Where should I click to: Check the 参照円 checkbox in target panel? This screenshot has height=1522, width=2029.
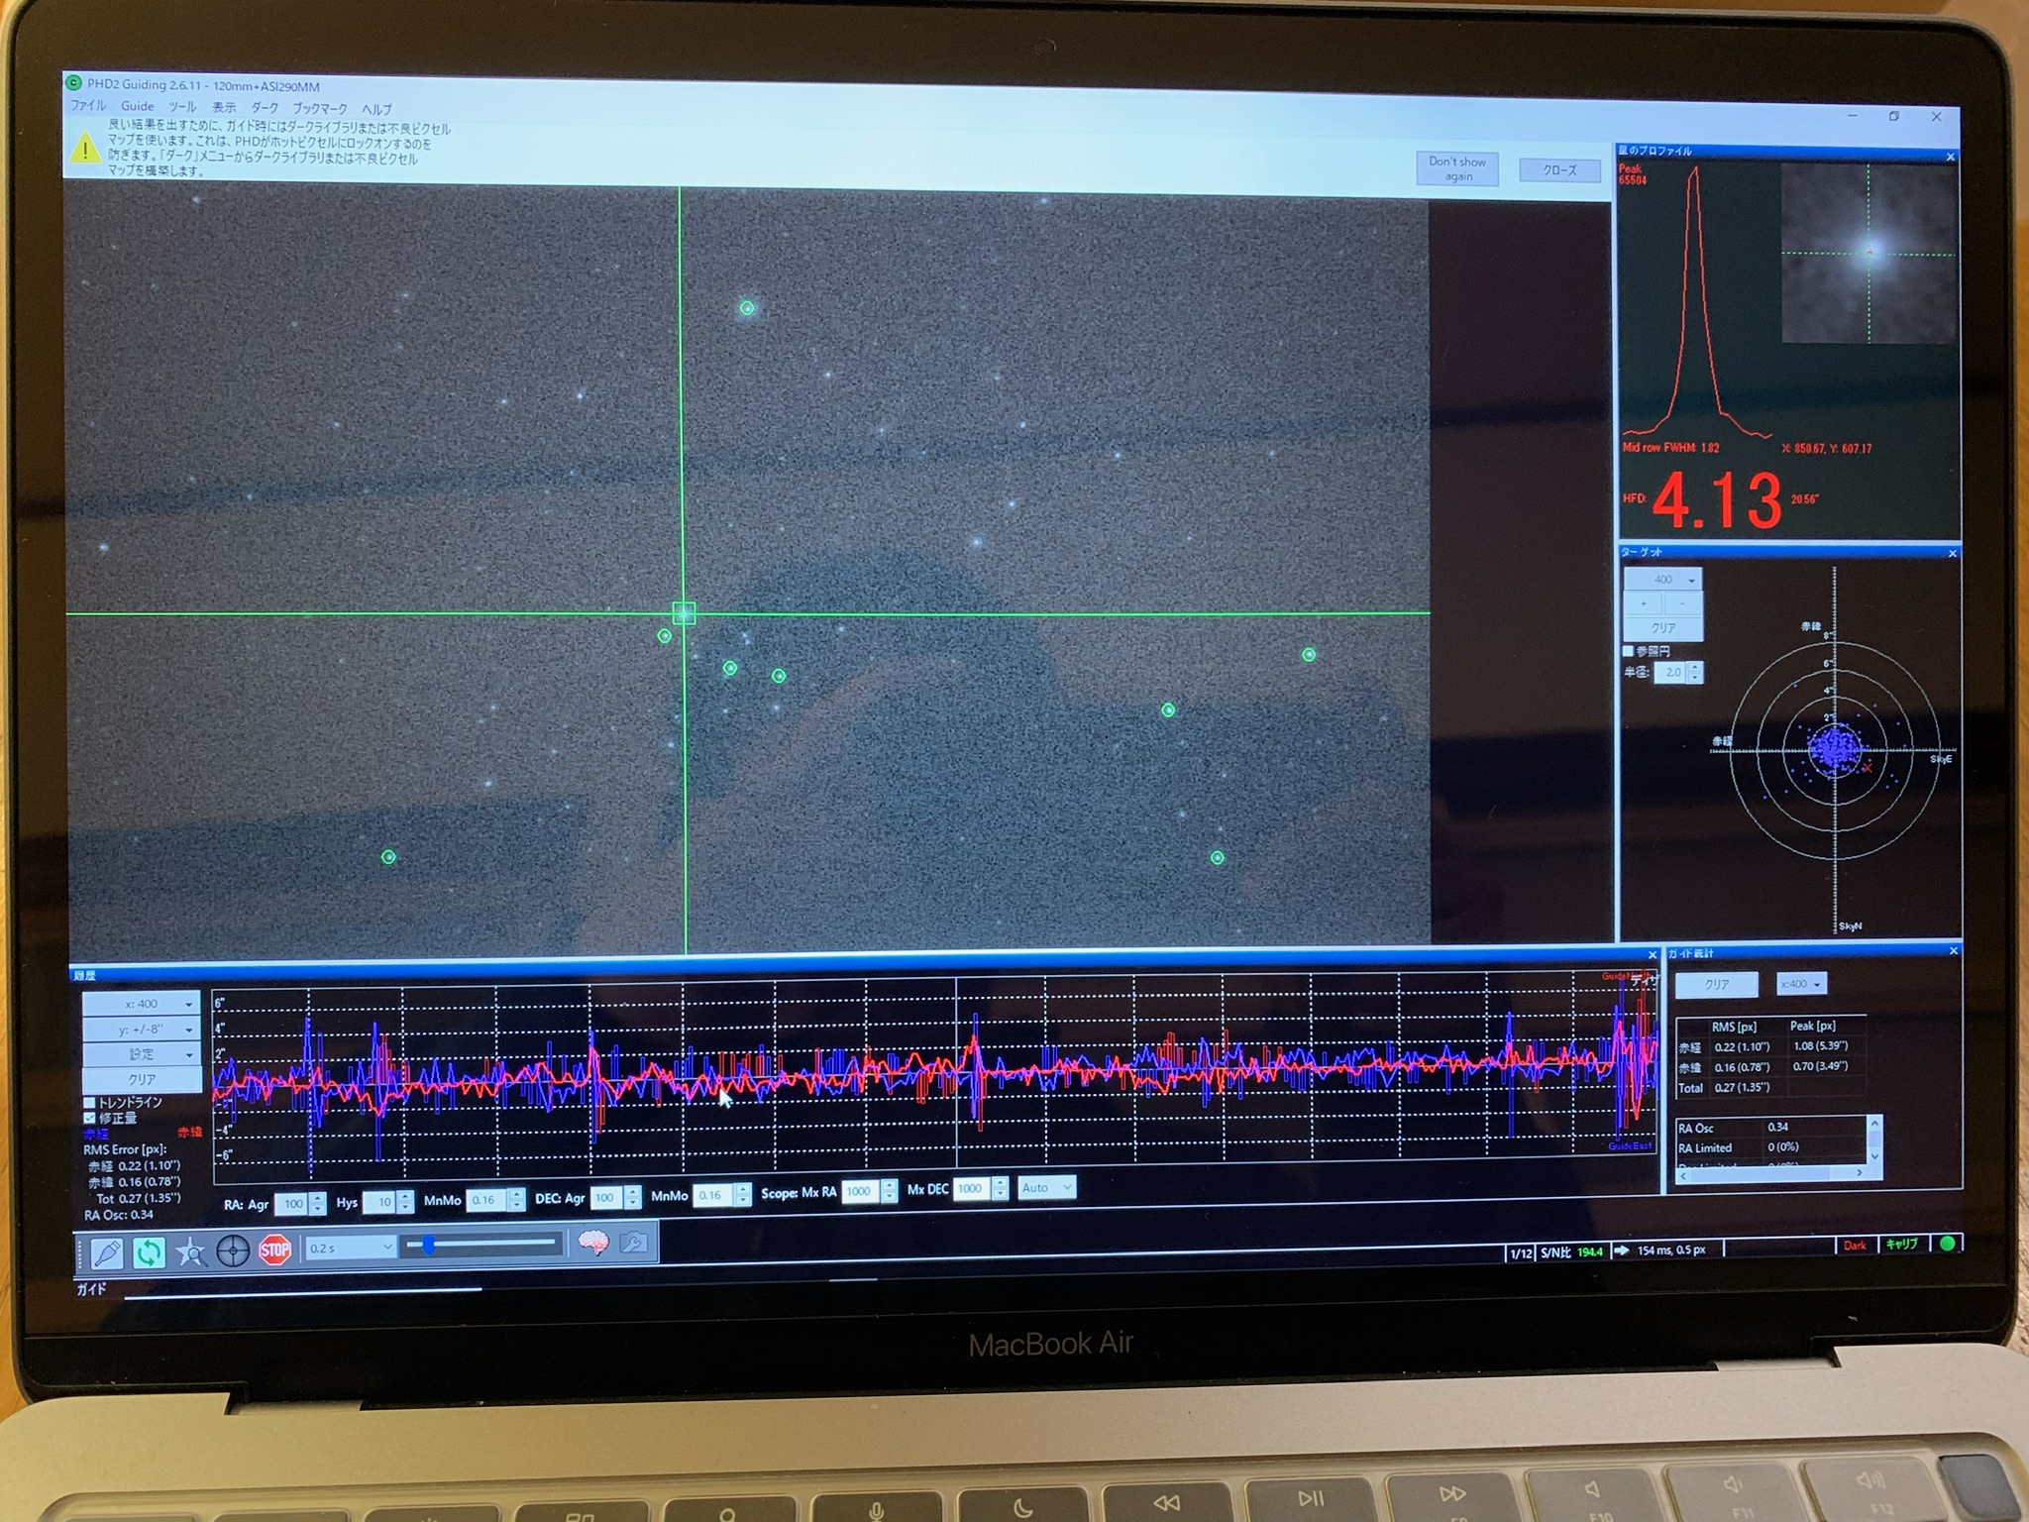1628,651
